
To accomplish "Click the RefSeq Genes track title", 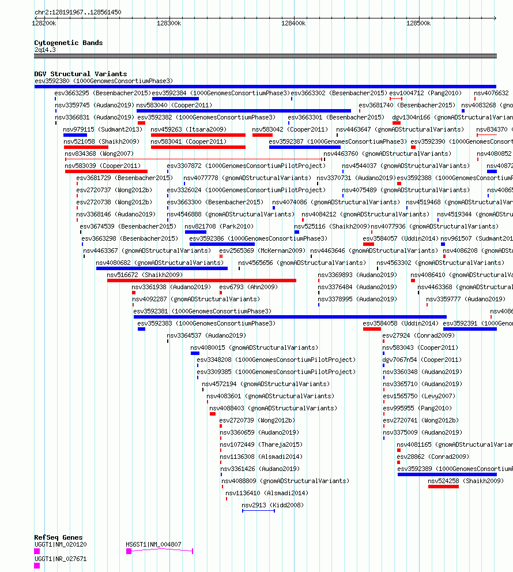I will [58, 537].
